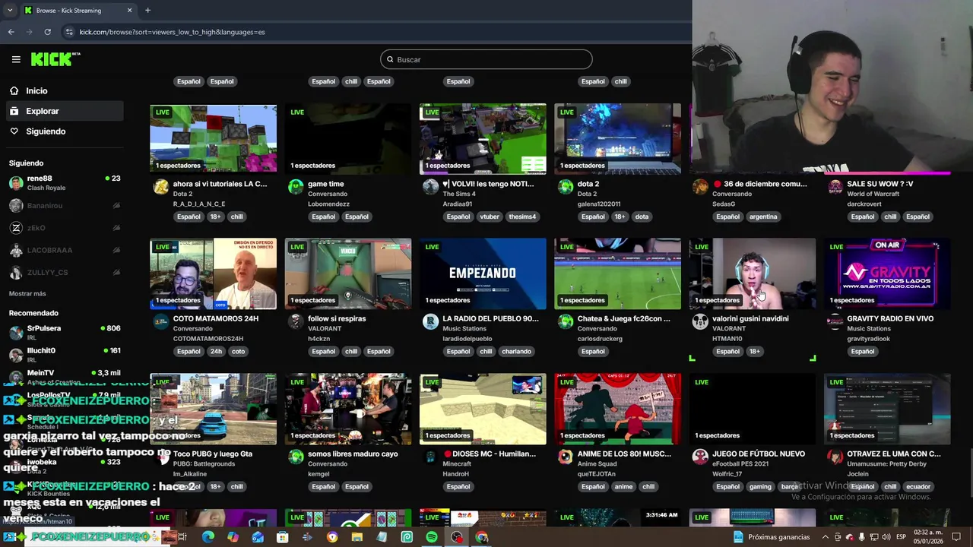The height and width of the screenshot is (547, 973).
Task: Open zEkO followed channel avatar
Action: click(x=16, y=228)
